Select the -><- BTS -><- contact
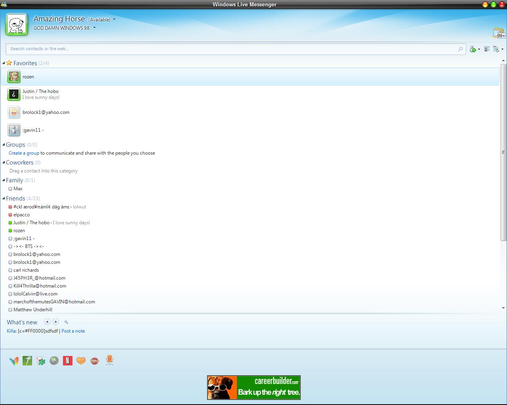The image size is (507, 405). [x=29, y=246]
